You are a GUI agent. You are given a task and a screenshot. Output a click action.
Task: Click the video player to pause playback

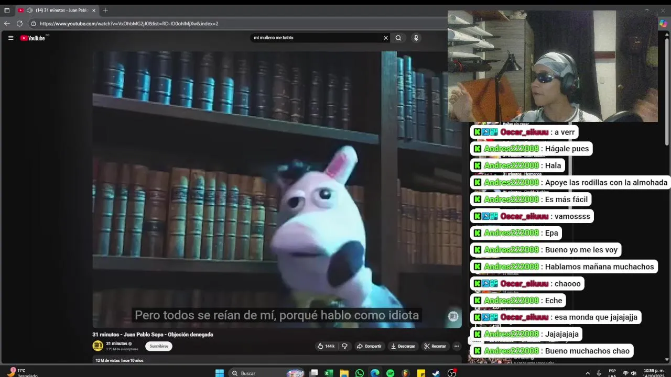coord(277,190)
